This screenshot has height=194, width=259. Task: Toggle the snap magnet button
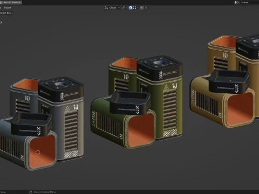pos(131,8)
